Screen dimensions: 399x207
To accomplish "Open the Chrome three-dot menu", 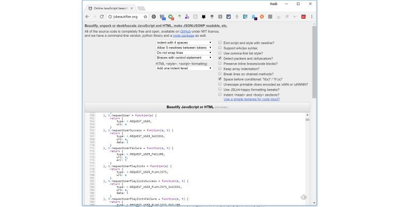I will (312, 17).
